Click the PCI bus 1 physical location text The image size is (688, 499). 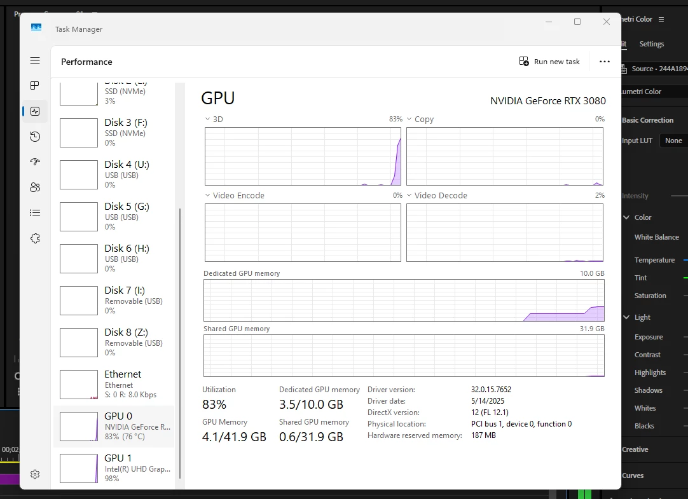pyautogui.click(x=521, y=423)
